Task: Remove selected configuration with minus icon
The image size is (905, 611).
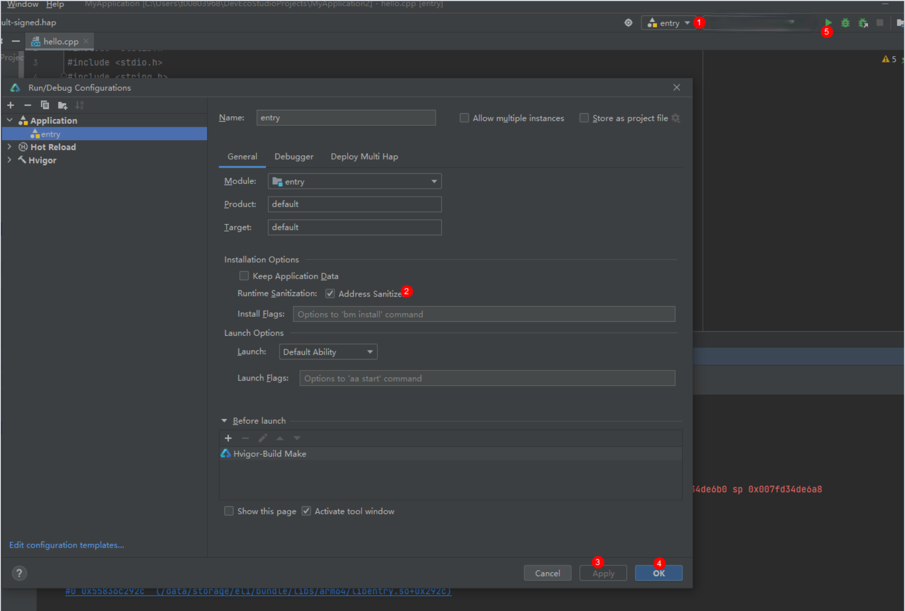Action: click(28, 105)
